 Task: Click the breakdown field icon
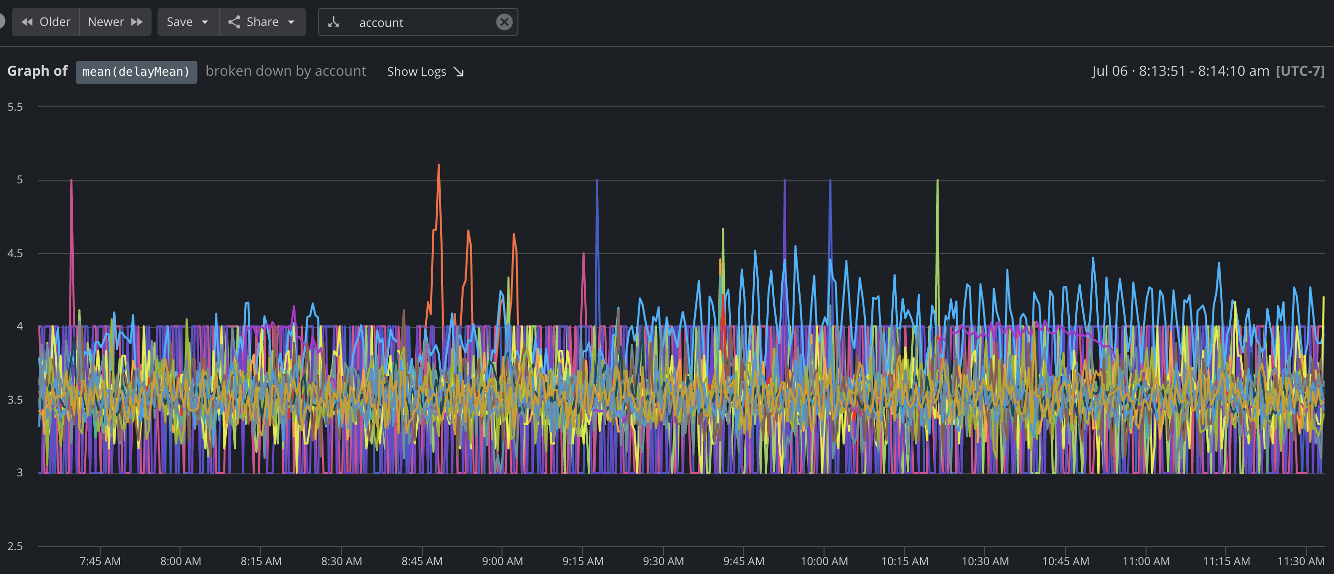[334, 22]
